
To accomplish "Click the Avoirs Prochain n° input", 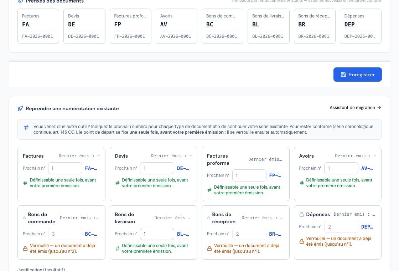I will point(341,168).
